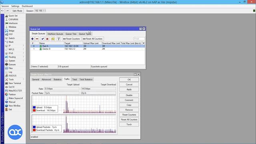Launch New WinBox

click(14, 106)
